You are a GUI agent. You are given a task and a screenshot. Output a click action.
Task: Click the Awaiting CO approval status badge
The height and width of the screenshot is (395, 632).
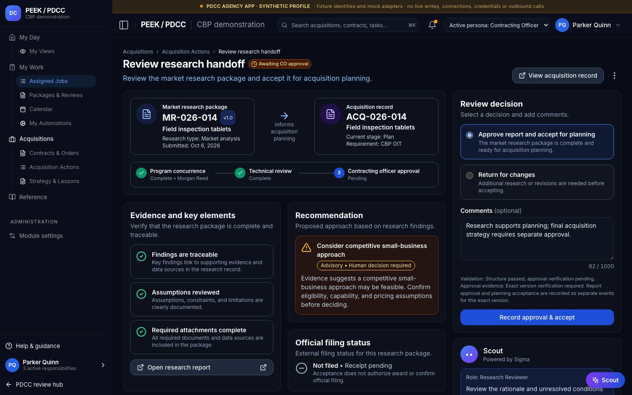pyautogui.click(x=280, y=64)
